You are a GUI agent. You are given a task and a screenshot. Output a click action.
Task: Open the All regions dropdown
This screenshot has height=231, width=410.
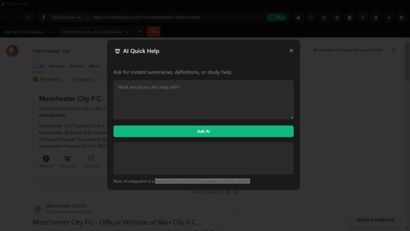click(85, 79)
